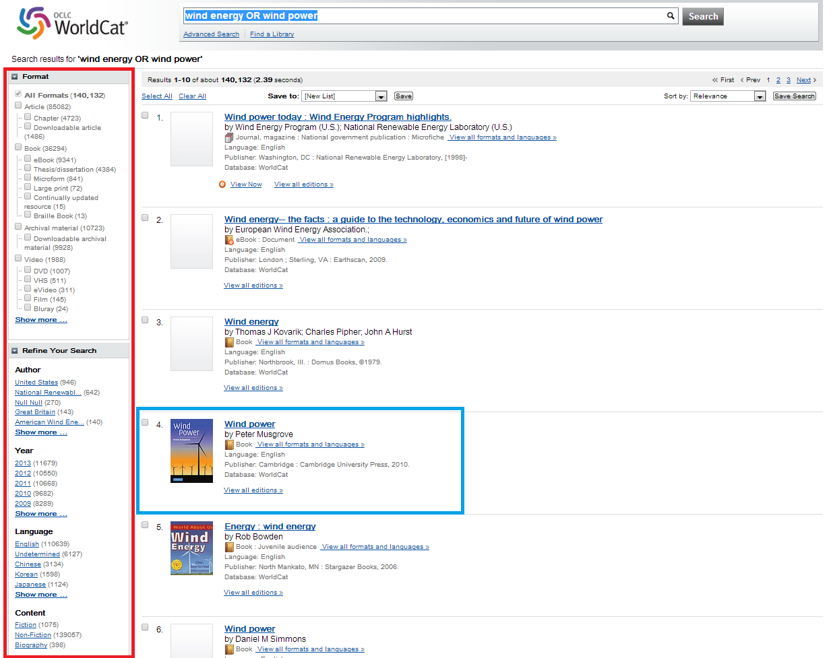Image resolution: width=831 pixels, height=658 pixels.
Task: Open Wind energy title by Kovarik
Action: coord(251,321)
